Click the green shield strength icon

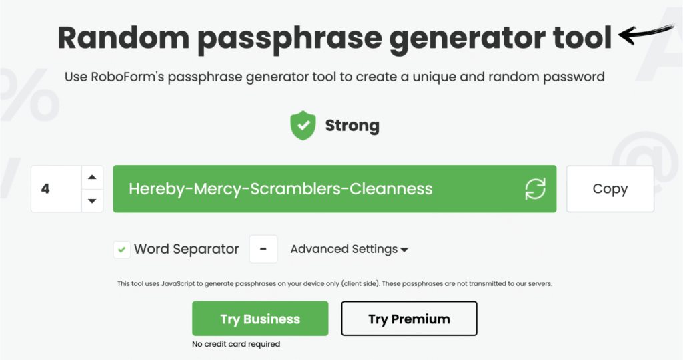point(302,126)
